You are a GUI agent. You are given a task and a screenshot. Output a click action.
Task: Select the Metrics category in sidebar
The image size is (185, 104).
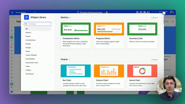click(28, 33)
